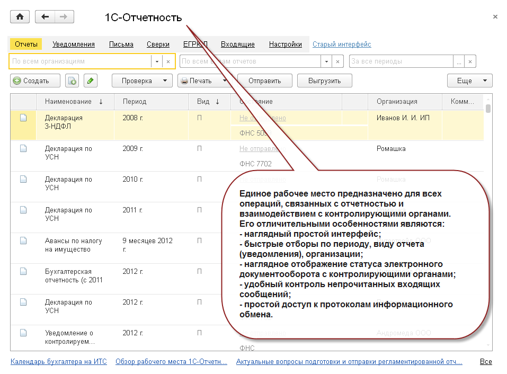Click the green pencil edit icon

coord(90,81)
